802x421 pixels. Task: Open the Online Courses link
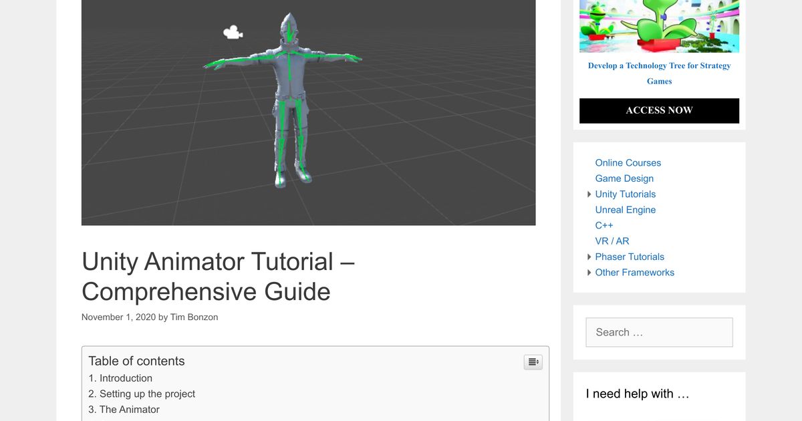tap(628, 162)
